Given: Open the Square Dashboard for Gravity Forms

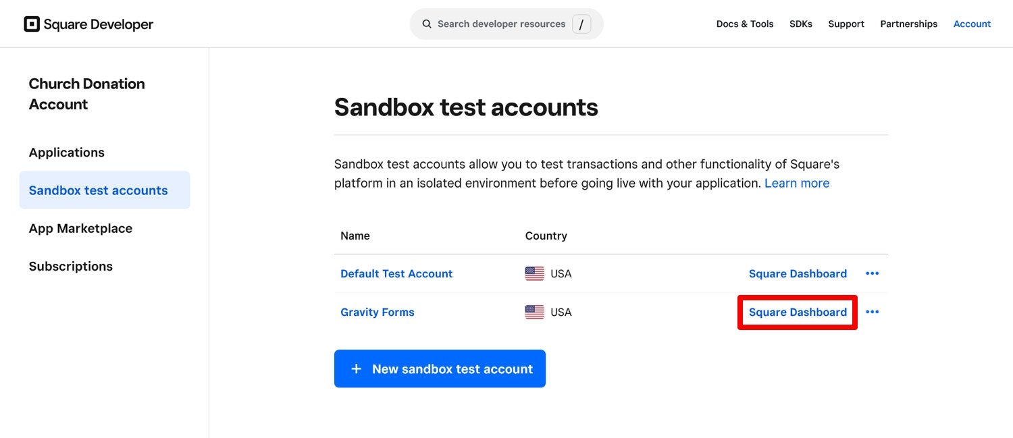Looking at the screenshot, I should [798, 312].
